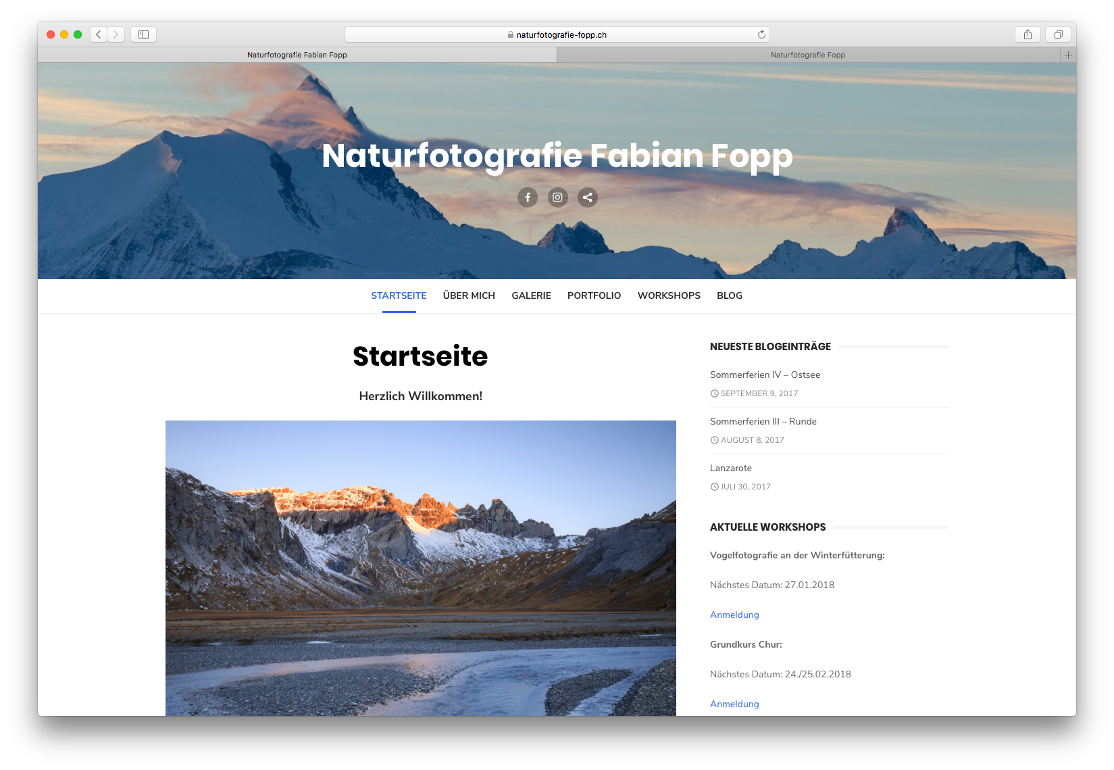Add a new tab with plus button
The width and height of the screenshot is (1114, 770).
(x=1068, y=55)
